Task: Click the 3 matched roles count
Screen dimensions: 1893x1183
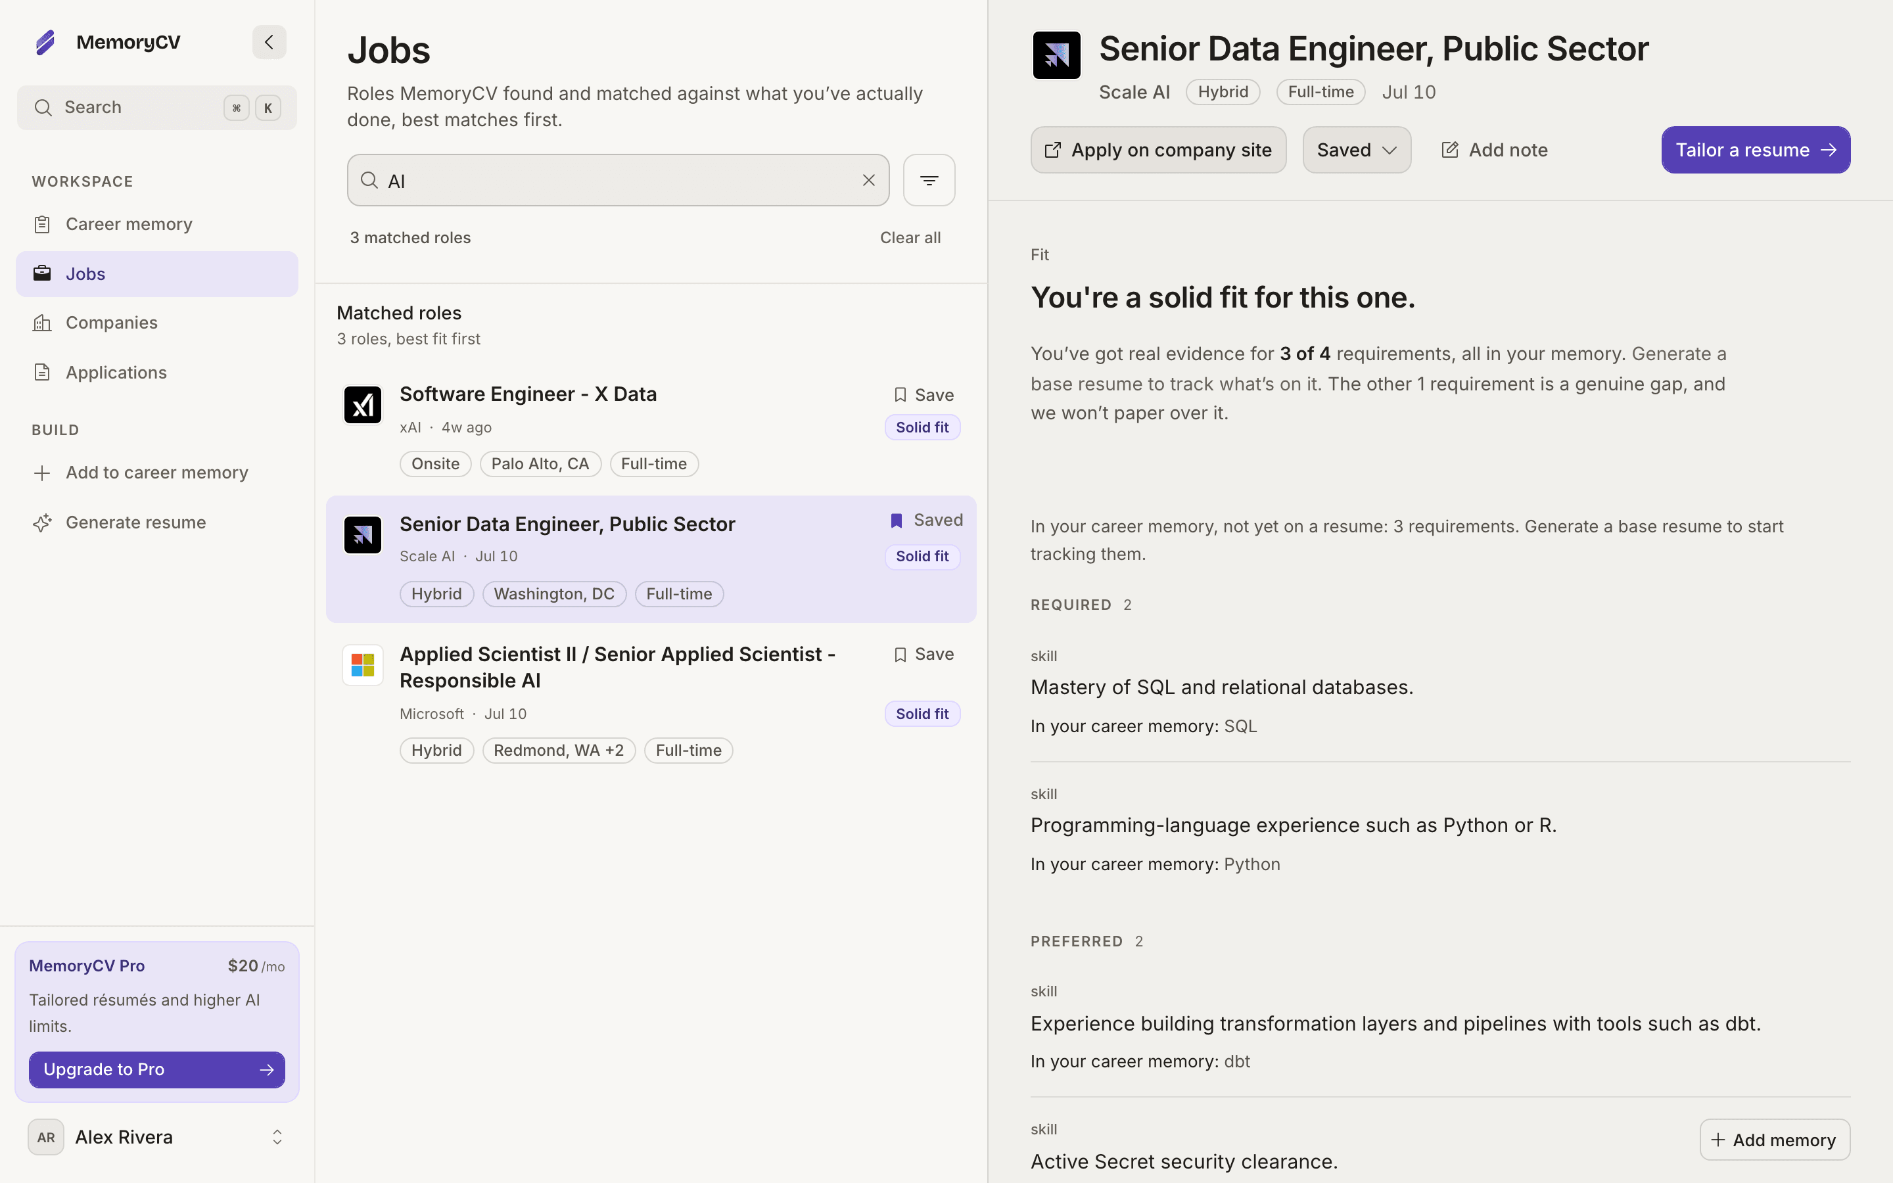Action: (x=411, y=238)
